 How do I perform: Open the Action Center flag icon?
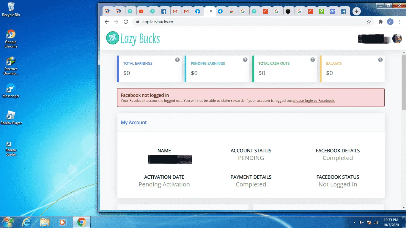(369, 222)
